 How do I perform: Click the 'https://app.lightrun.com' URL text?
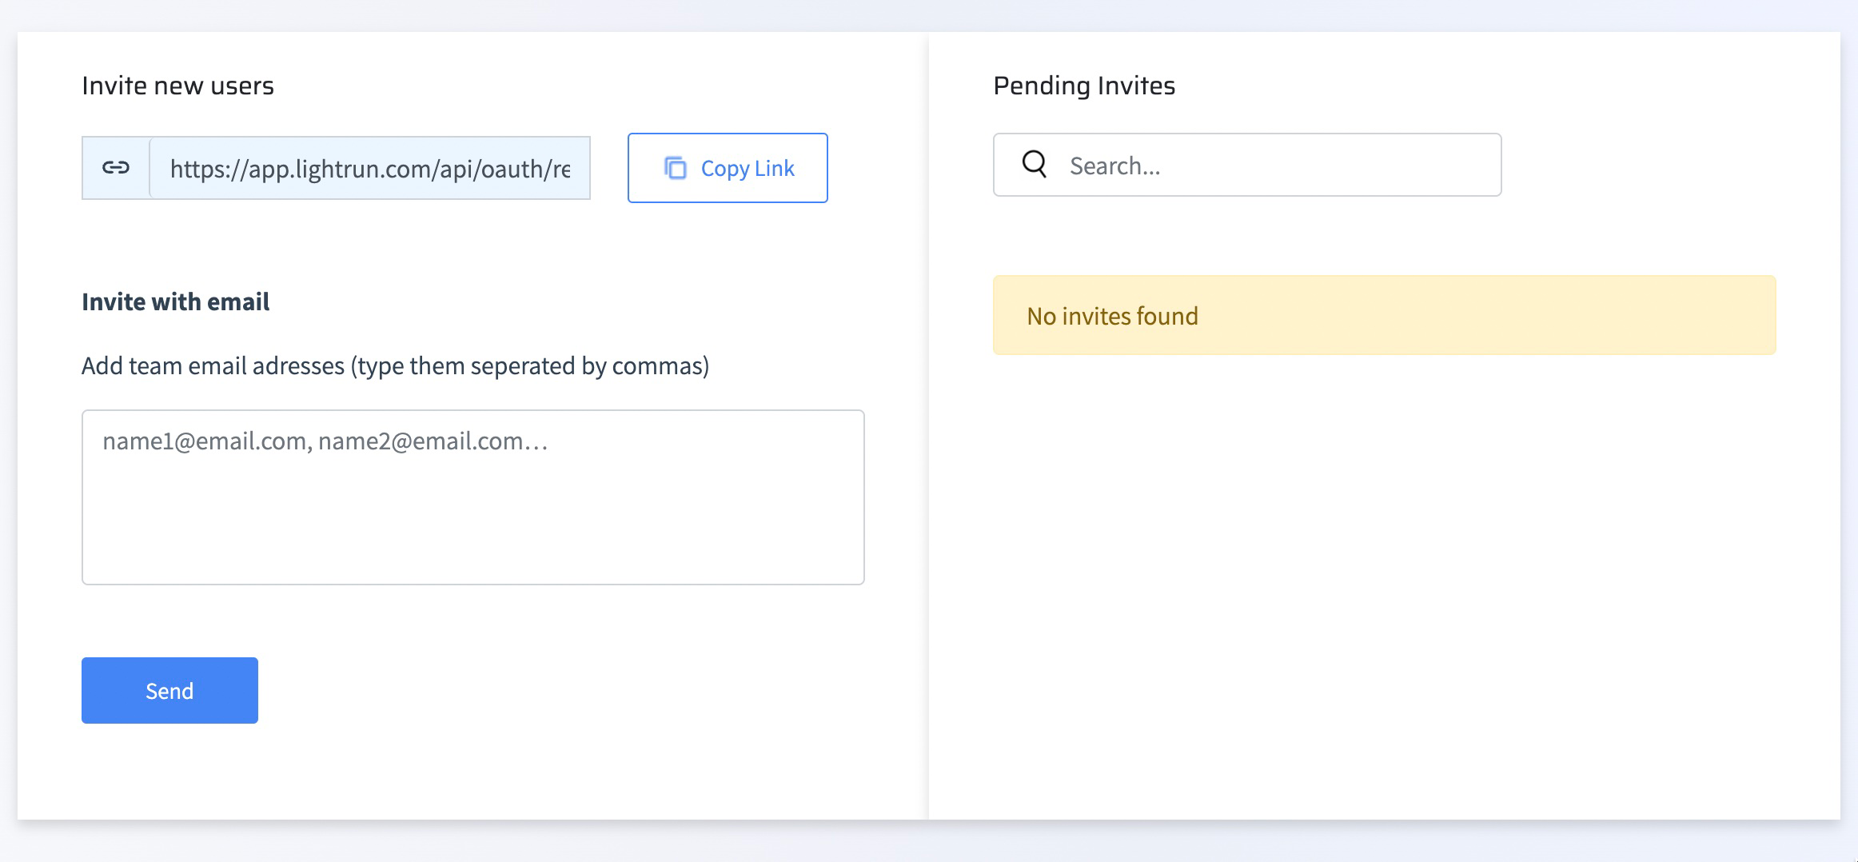pyautogui.click(x=369, y=168)
